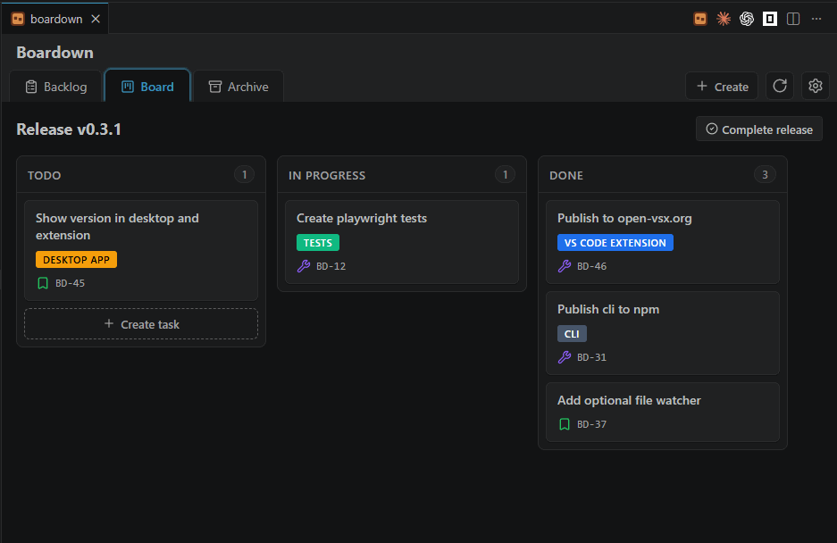
Task: Click the Boardown title heading
Action: (x=55, y=53)
